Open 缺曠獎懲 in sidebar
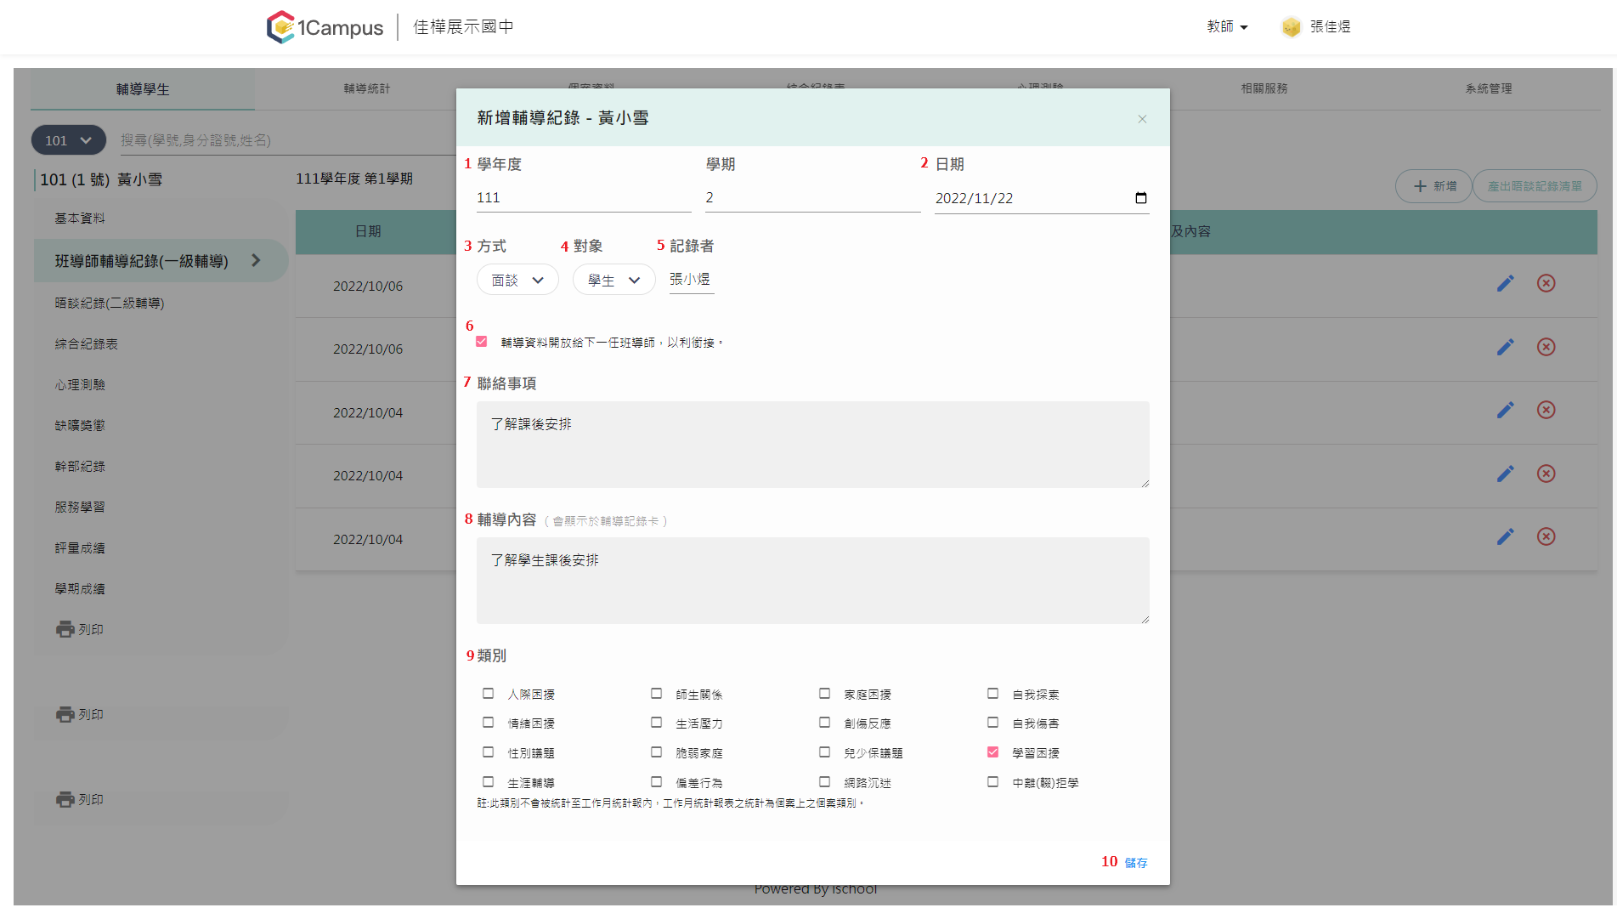 tap(80, 426)
